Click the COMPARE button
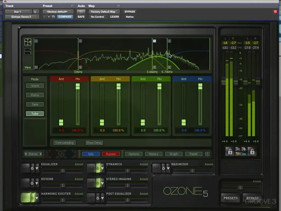The width and height of the screenshot is (281, 211). point(65,17)
